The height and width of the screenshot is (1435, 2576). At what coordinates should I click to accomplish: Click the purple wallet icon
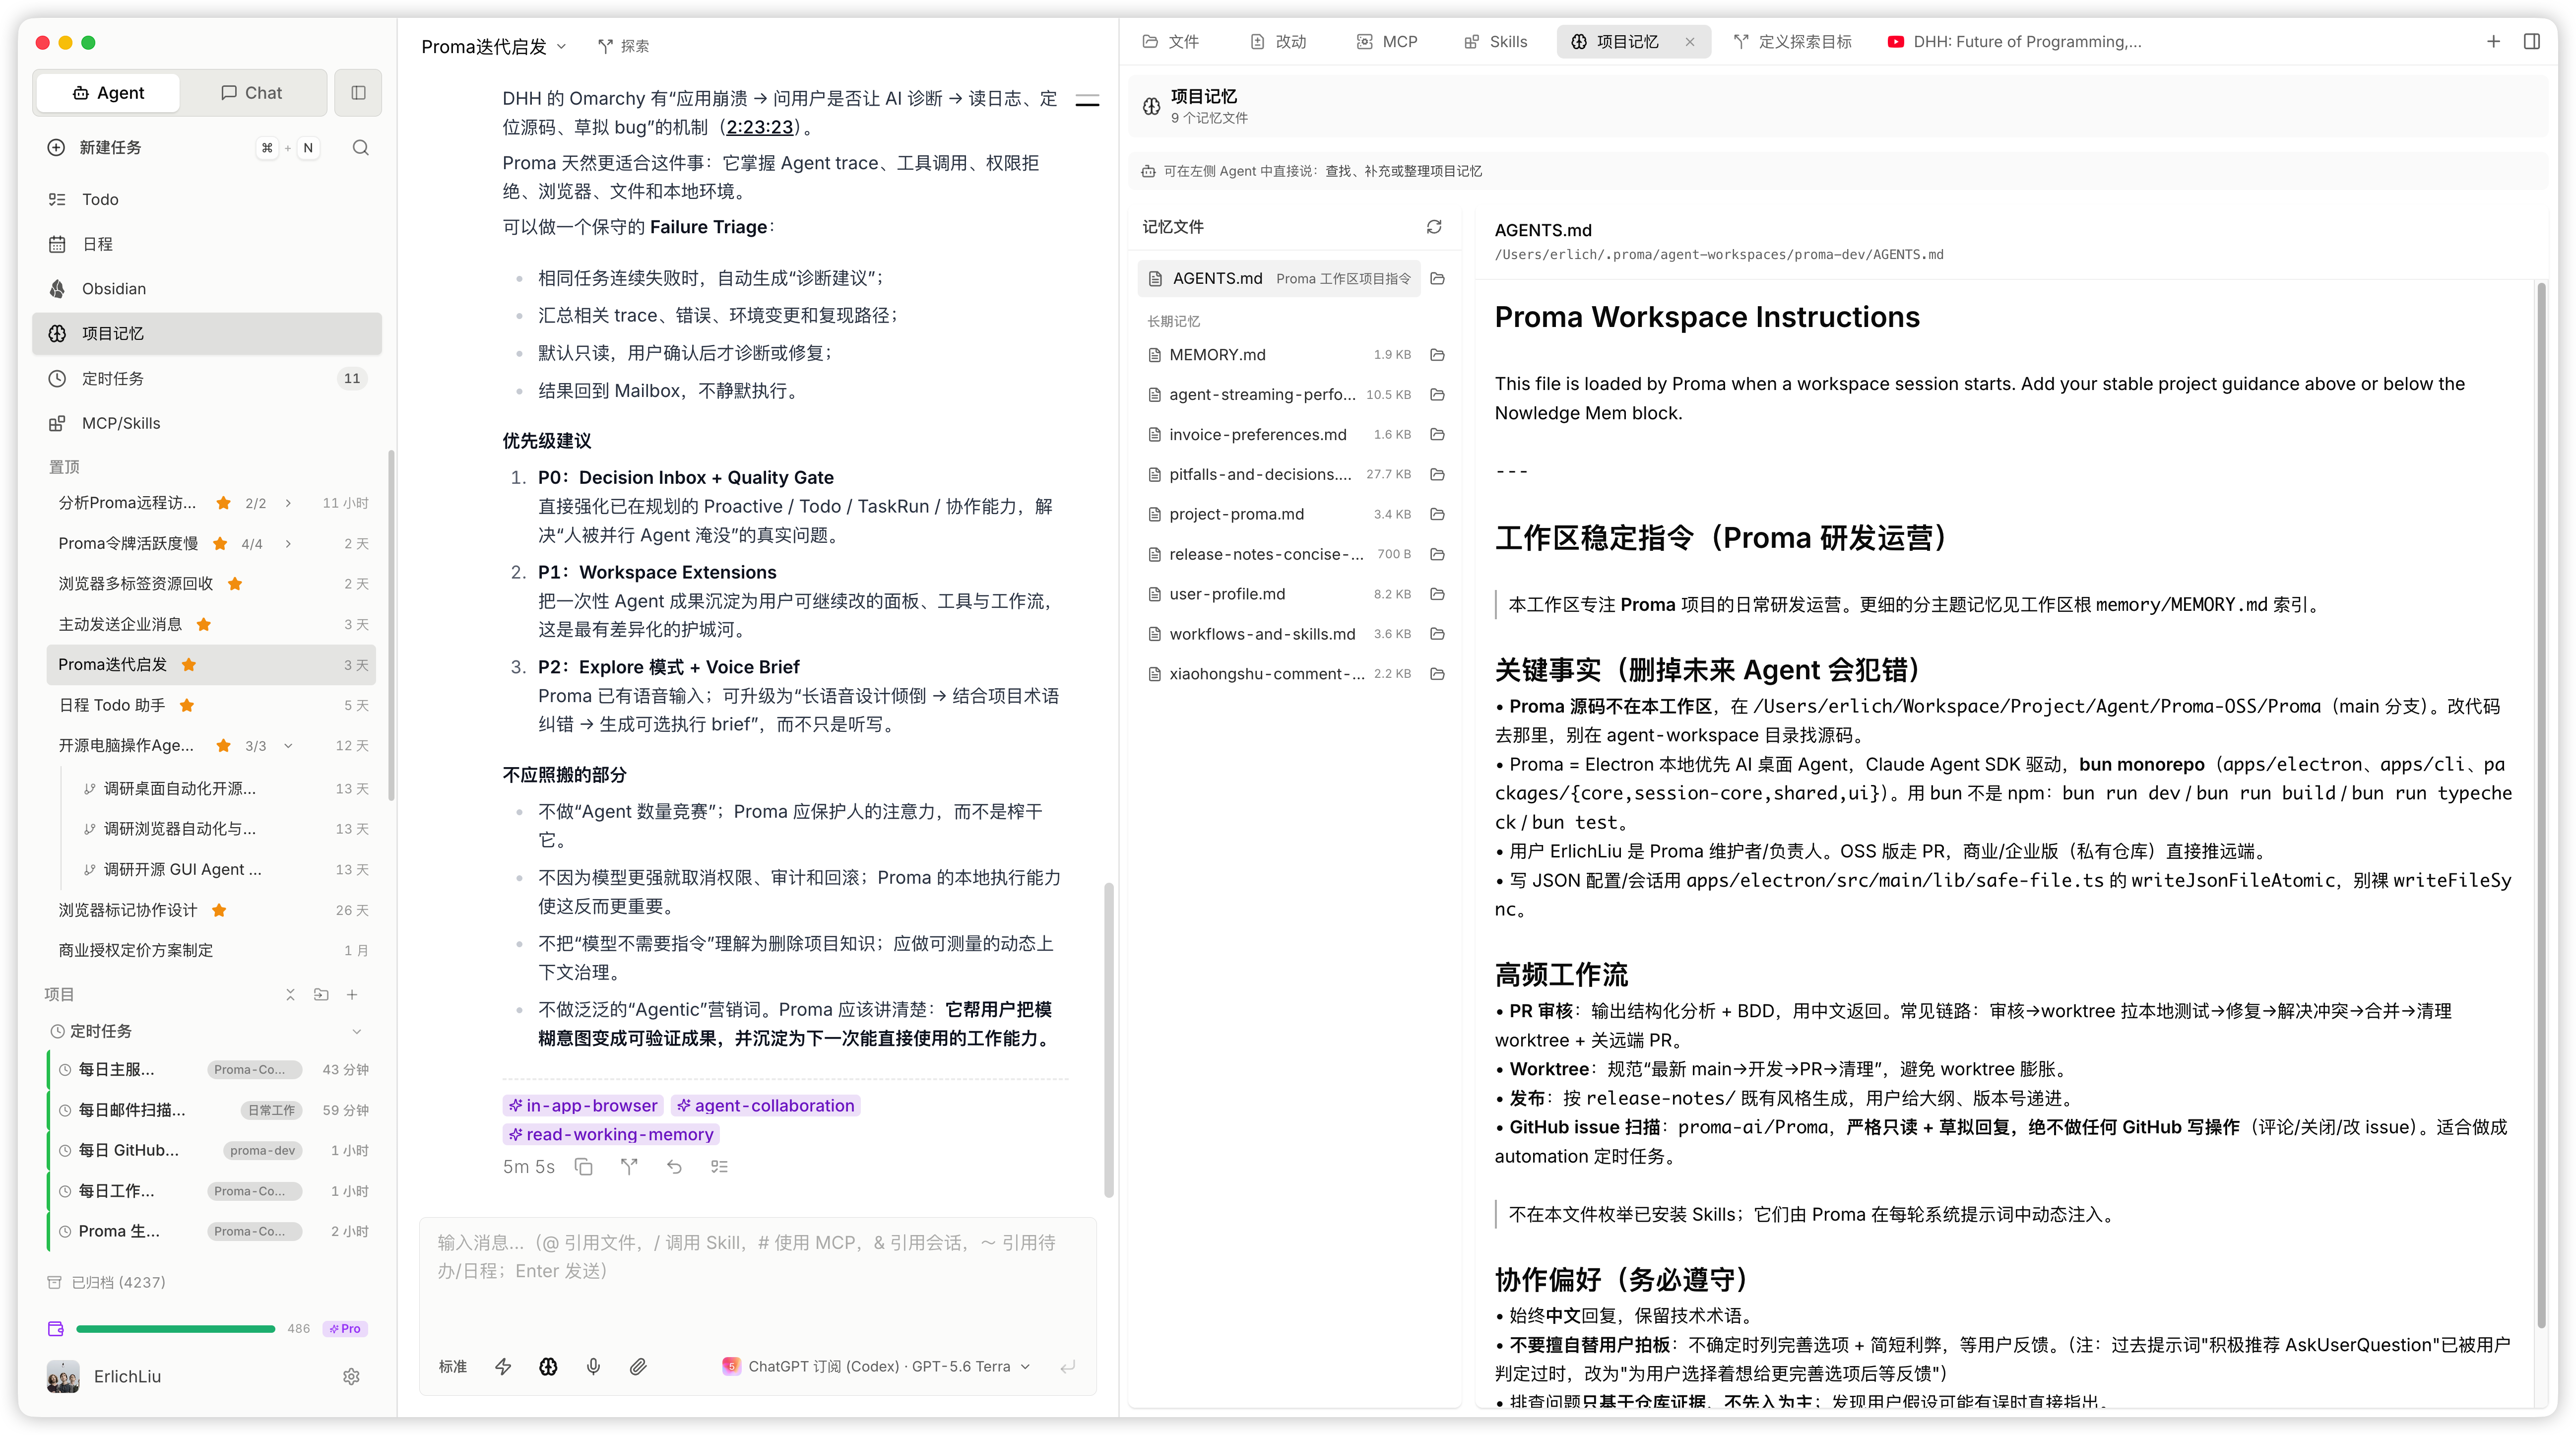click(56, 1329)
